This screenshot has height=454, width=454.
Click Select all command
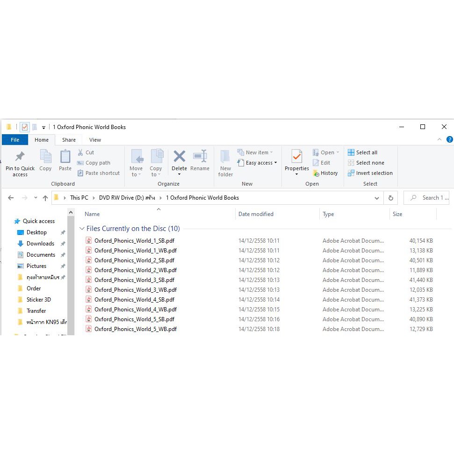click(362, 152)
